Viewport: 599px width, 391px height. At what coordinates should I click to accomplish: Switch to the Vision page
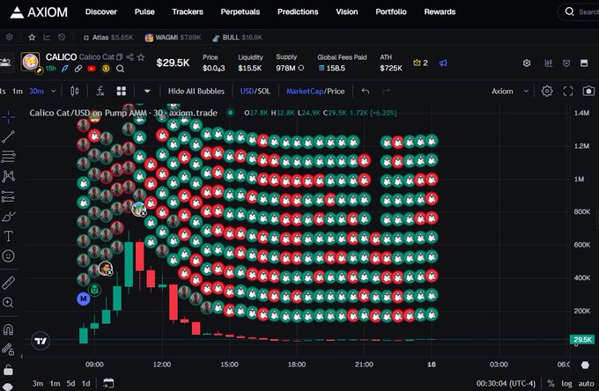347,11
